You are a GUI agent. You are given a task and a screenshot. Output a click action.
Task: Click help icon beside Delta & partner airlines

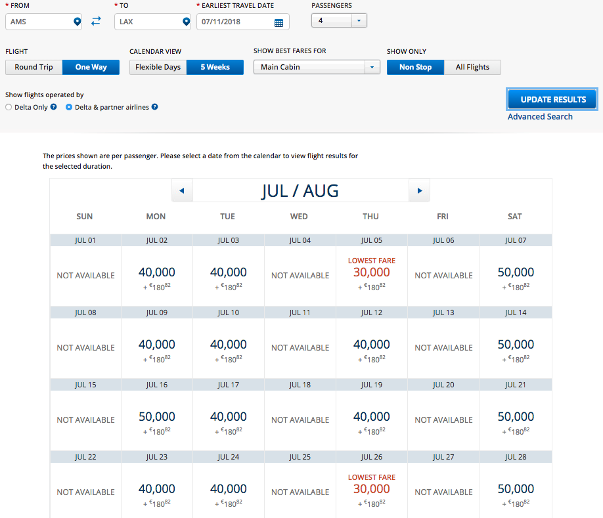click(x=155, y=107)
